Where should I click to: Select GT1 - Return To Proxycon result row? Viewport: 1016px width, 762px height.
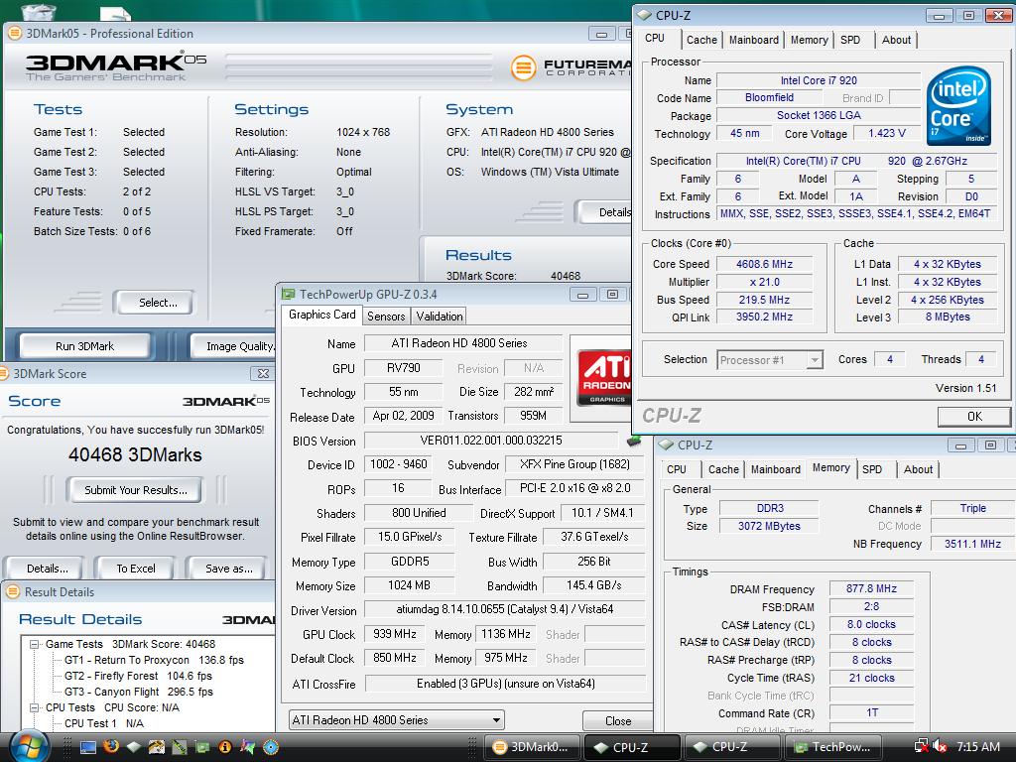pos(154,660)
